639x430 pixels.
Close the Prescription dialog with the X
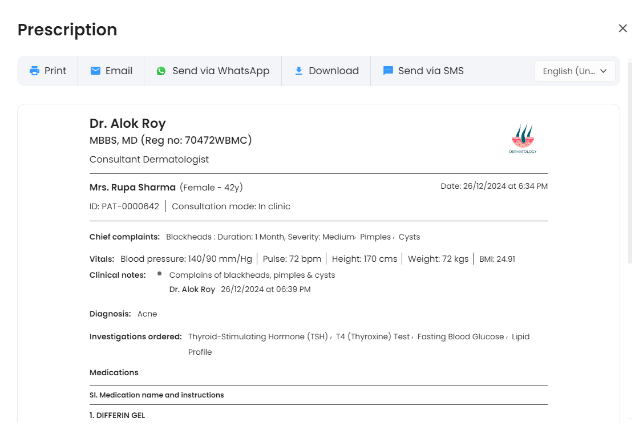[x=622, y=29]
